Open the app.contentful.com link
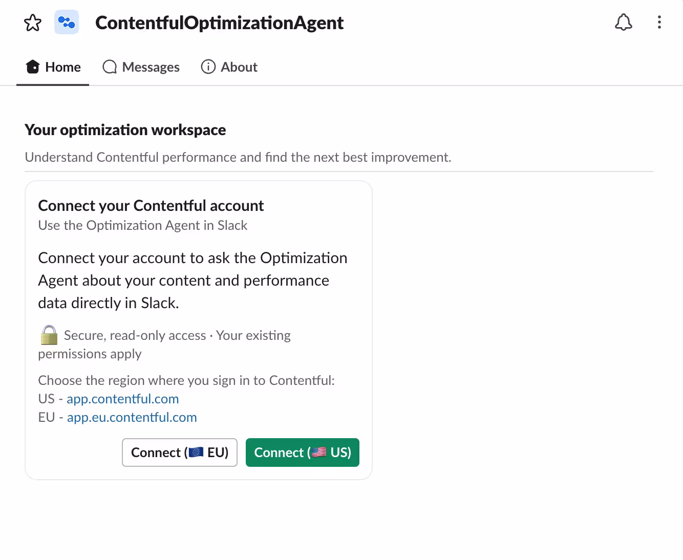 pyautogui.click(x=123, y=399)
